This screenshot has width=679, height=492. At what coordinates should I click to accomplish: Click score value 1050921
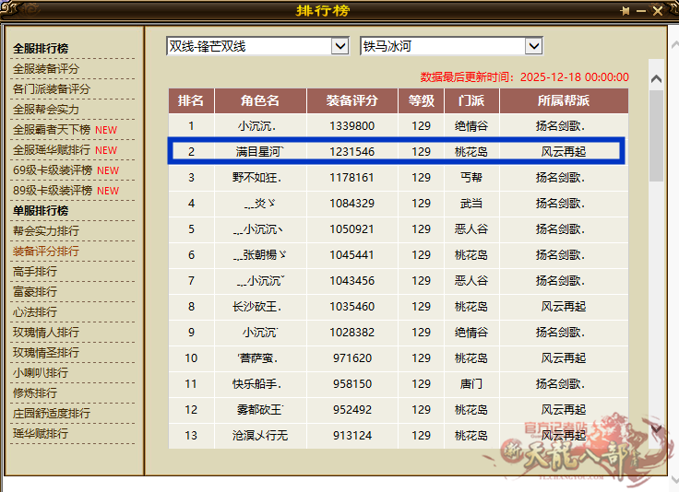click(x=352, y=229)
